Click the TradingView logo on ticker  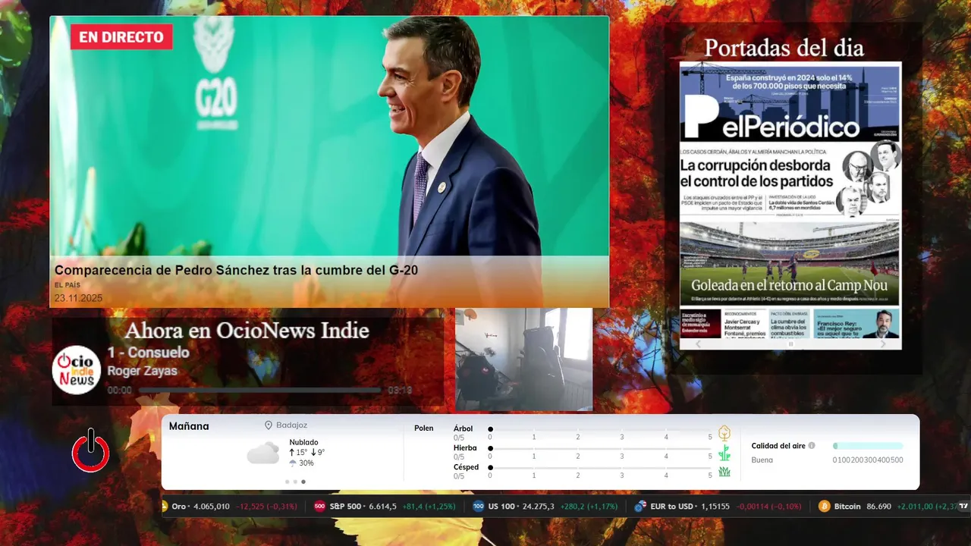click(x=963, y=507)
